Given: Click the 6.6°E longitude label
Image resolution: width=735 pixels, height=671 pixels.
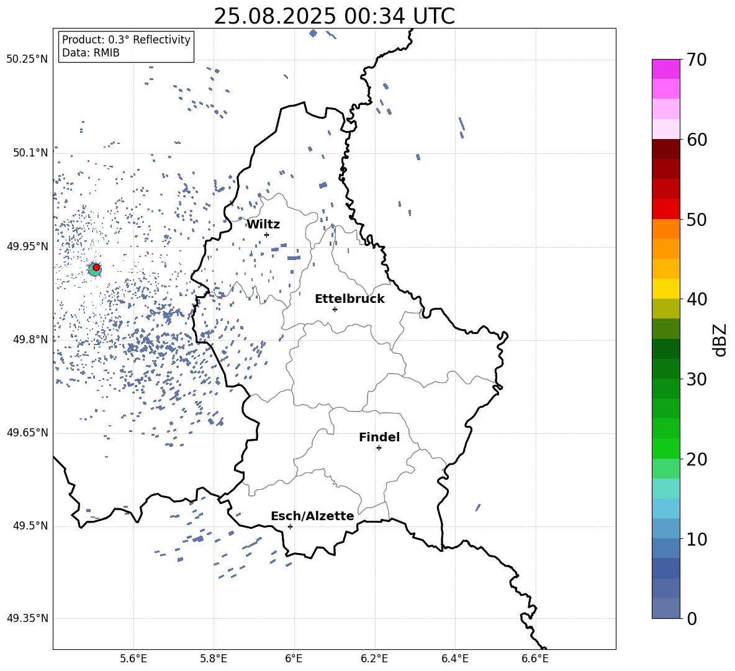Looking at the screenshot, I should pos(535,659).
